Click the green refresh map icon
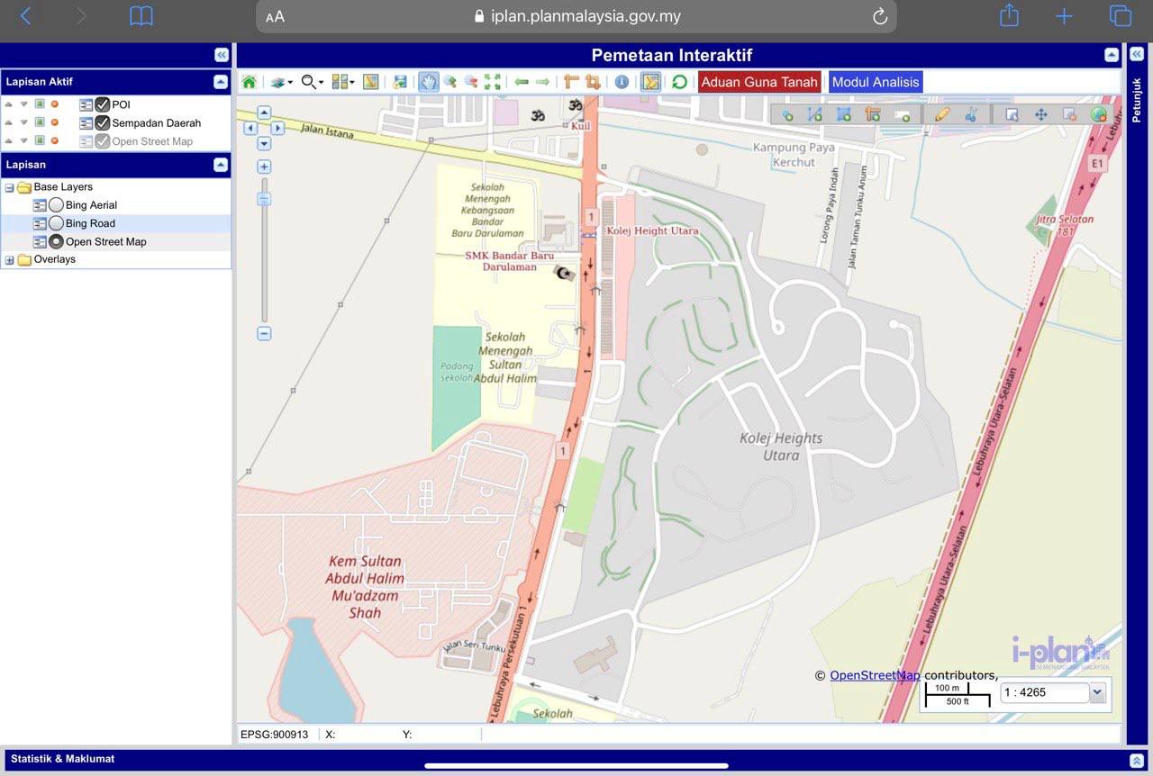 click(679, 82)
